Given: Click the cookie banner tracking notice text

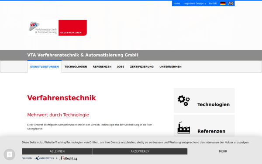Looking at the screenshot, I should [135, 143].
